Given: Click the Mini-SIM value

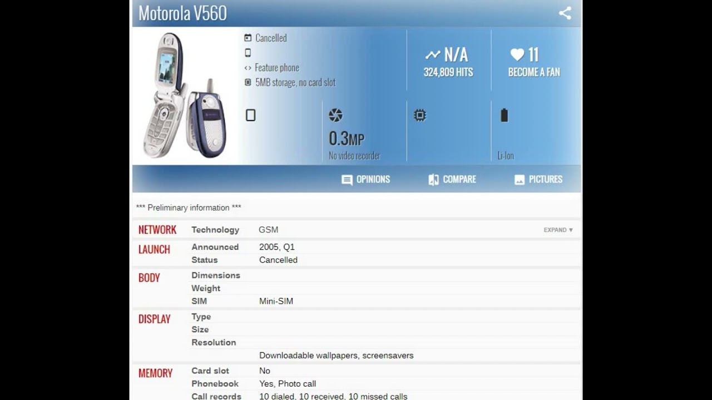Looking at the screenshot, I should click(x=276, y=301).
